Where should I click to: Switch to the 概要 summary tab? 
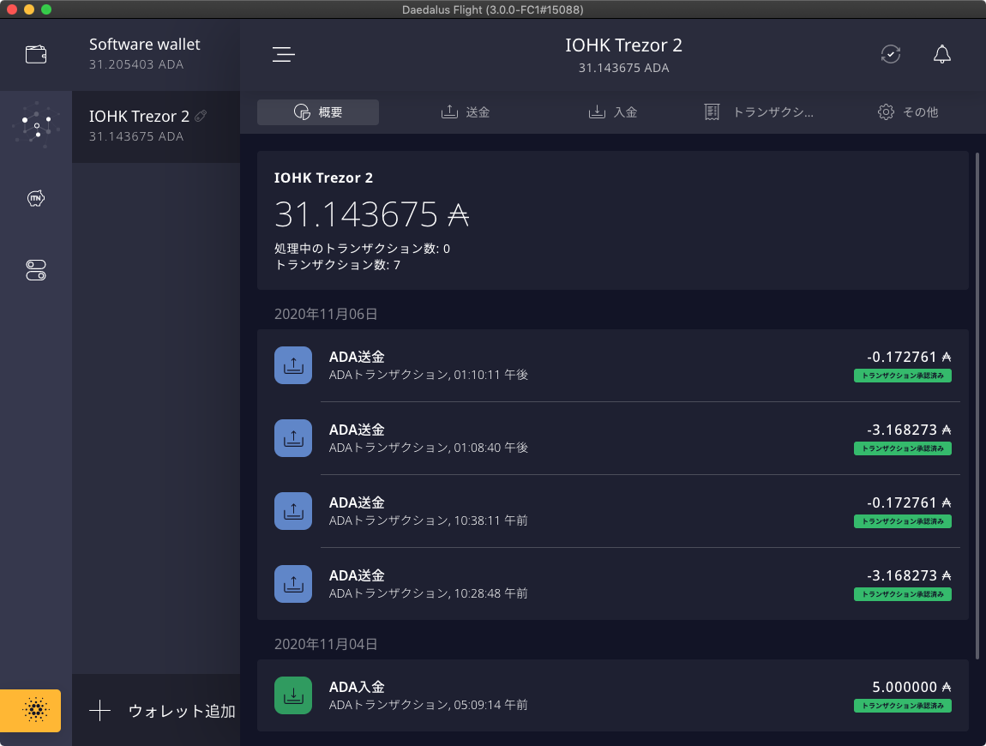point(317,112)
